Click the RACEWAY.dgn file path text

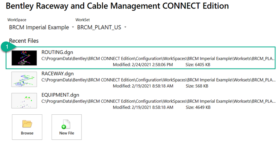[158, 80]
